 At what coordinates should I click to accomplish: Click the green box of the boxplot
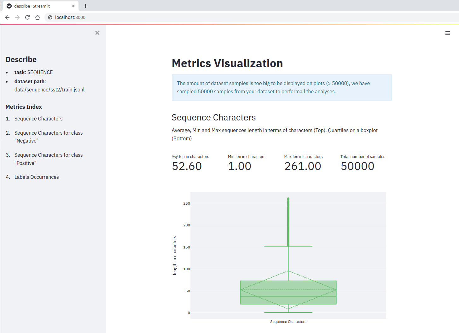288,292
